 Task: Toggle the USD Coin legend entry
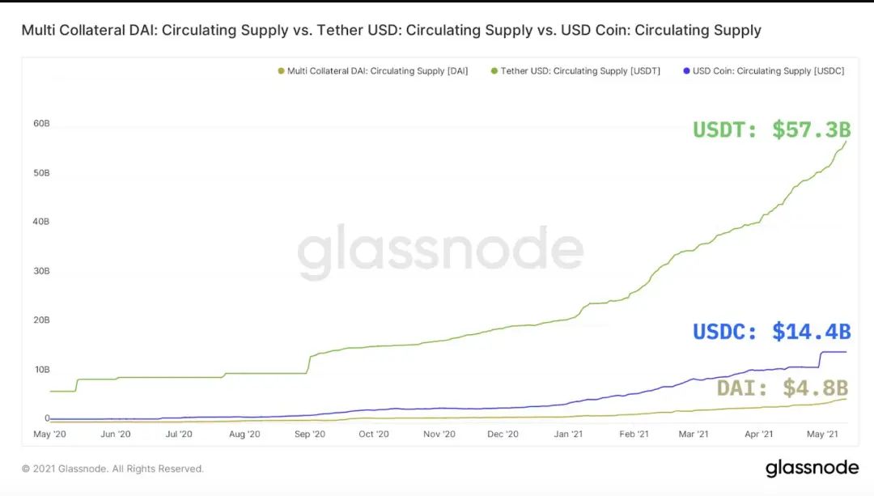coord(764,70)
